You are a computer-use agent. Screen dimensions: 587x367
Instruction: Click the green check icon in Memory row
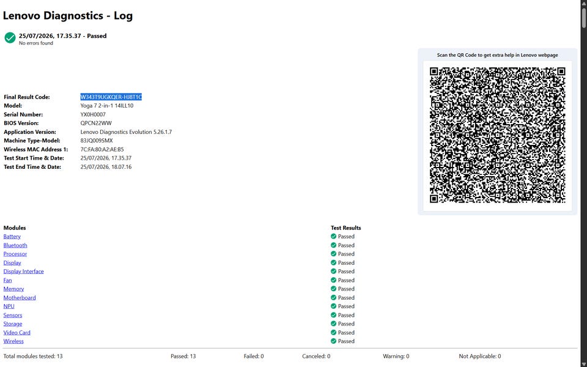click(x=334, y=289)
